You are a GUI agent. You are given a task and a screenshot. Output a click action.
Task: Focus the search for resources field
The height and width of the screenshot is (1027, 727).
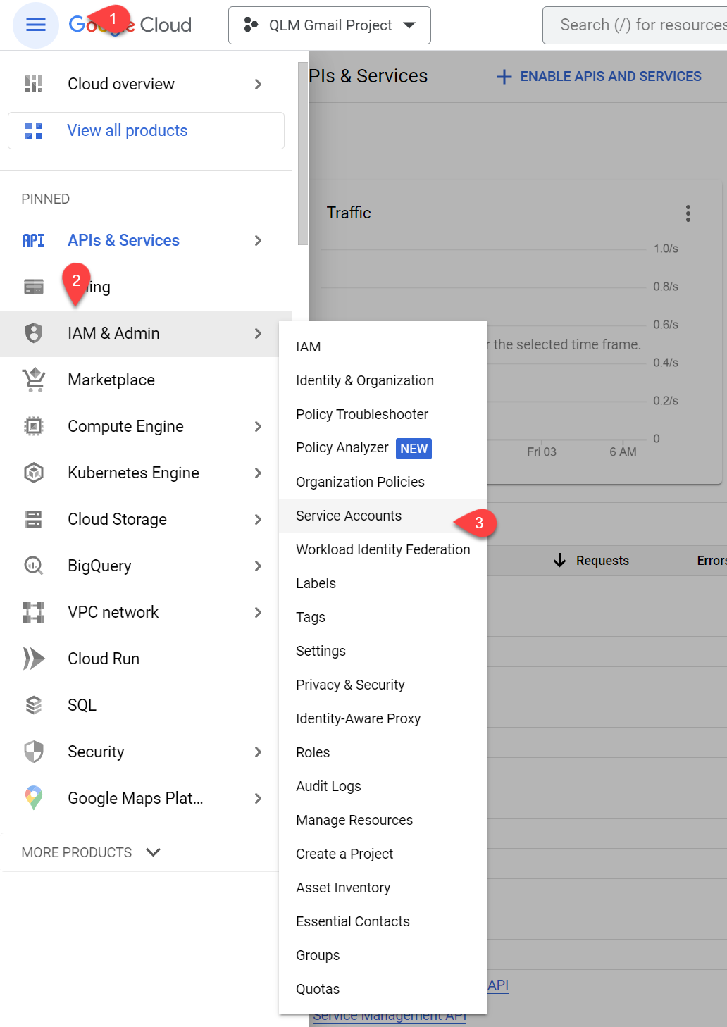635,25
